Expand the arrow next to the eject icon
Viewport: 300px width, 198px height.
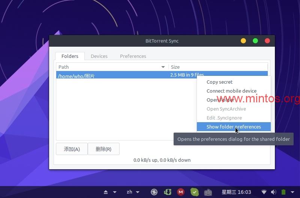115,192
